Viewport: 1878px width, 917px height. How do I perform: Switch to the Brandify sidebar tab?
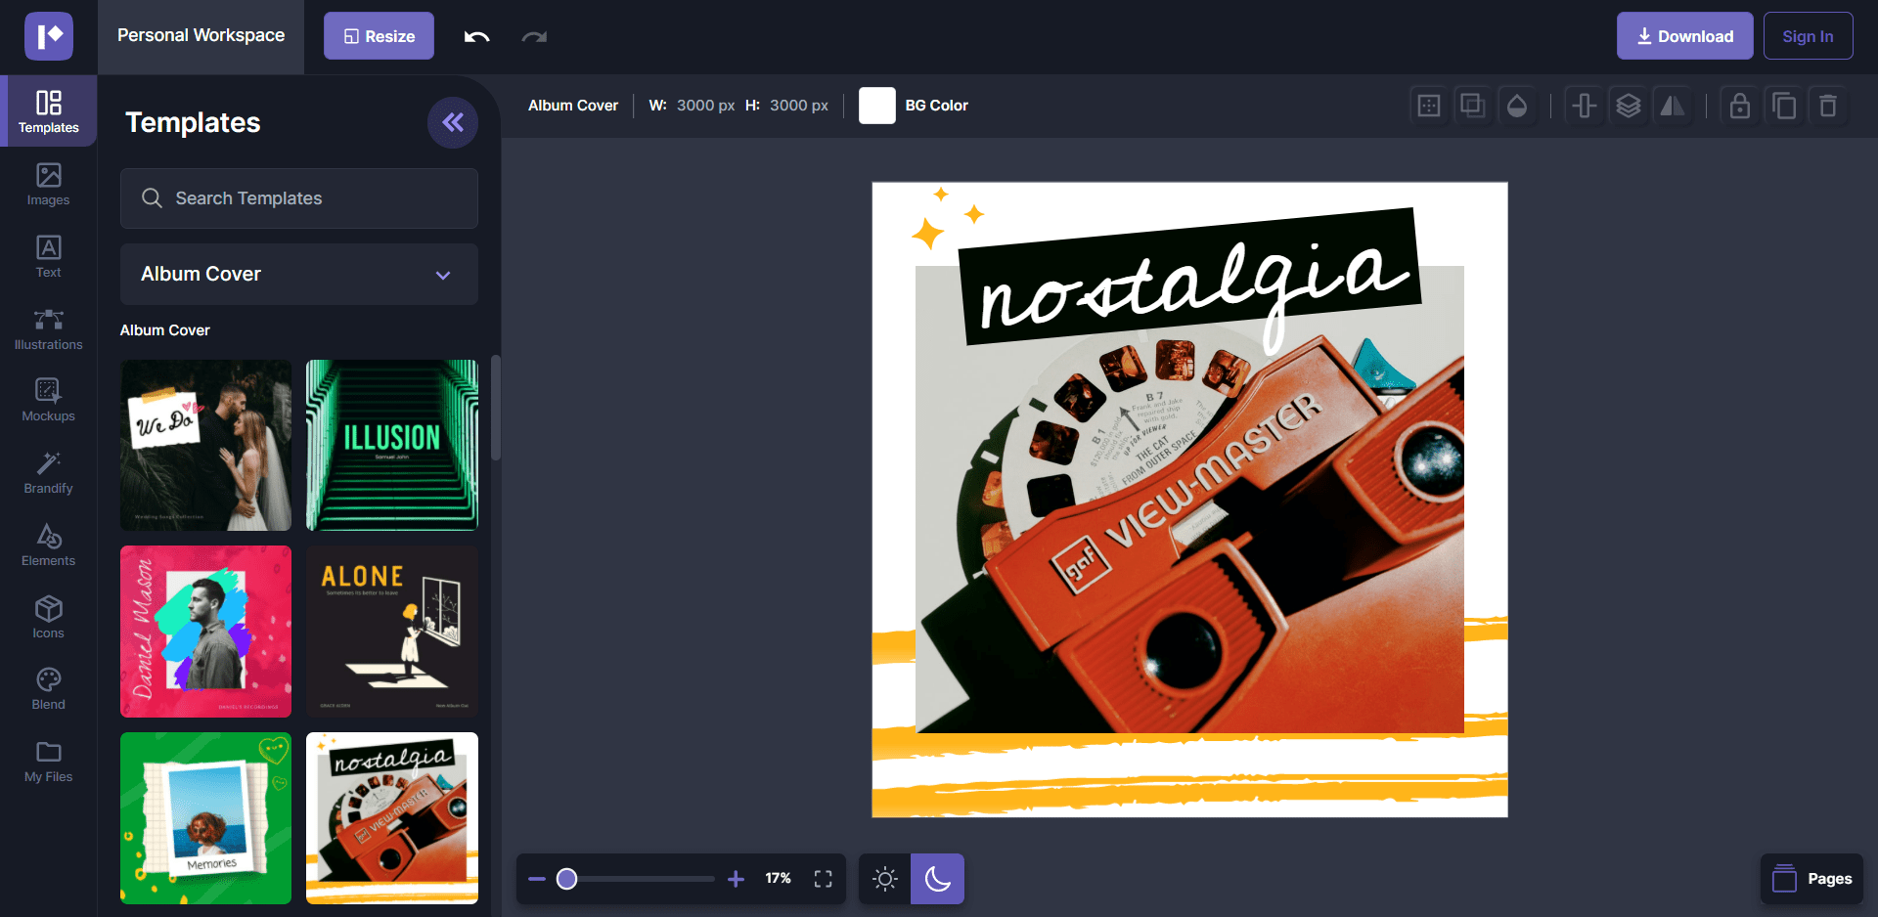(x=48, y=472)
